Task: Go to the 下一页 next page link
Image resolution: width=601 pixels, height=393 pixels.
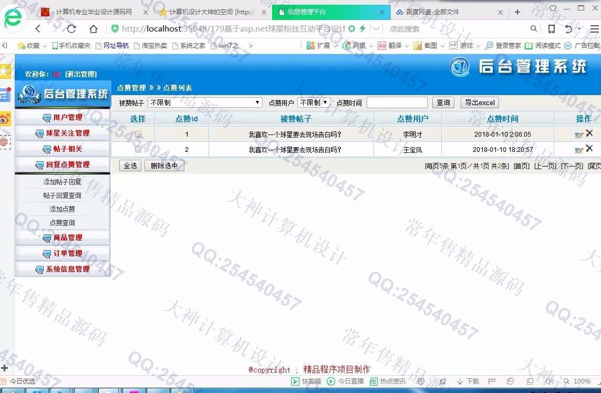Action: pos(572,166)
